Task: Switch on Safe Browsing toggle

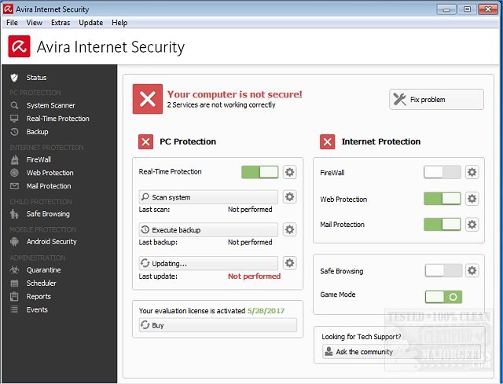Action: (x=443, y=271)
